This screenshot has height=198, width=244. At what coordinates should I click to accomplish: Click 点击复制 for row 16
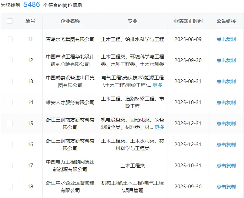pyautogui.click(x=226, y=145)
